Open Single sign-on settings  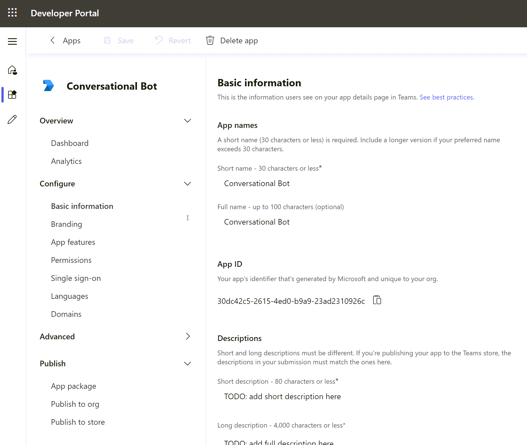(76, 278)
